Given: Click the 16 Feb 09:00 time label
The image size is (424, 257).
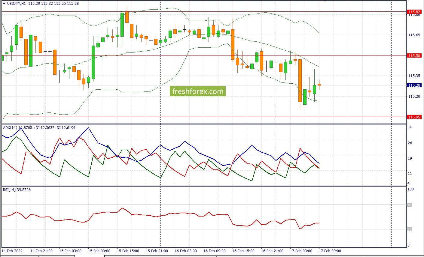Looking at the screenshot, I should (215, 251).
